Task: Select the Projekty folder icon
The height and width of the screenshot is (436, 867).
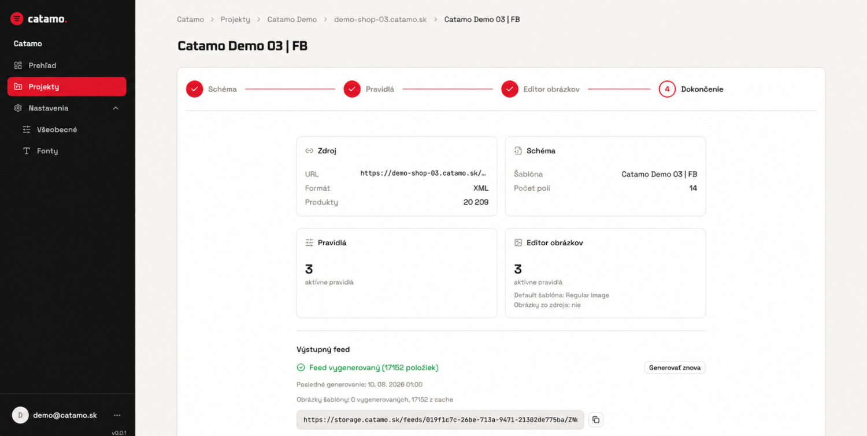Action: (18, 87)
